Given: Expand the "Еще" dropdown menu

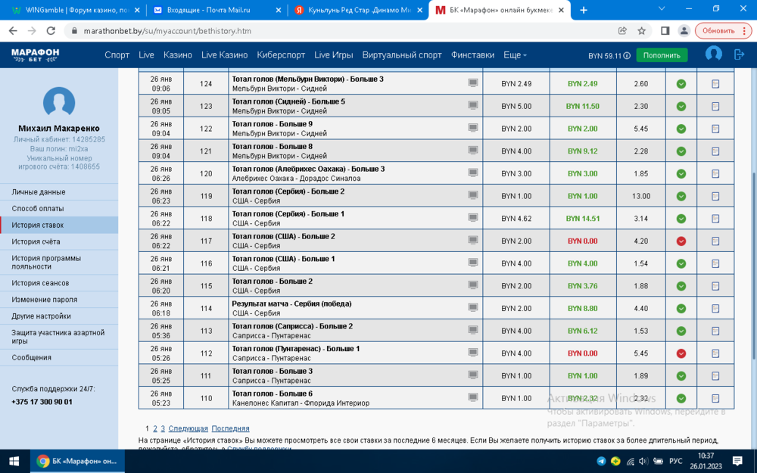Looking at the screenshot, I should (x=515, y=55).
